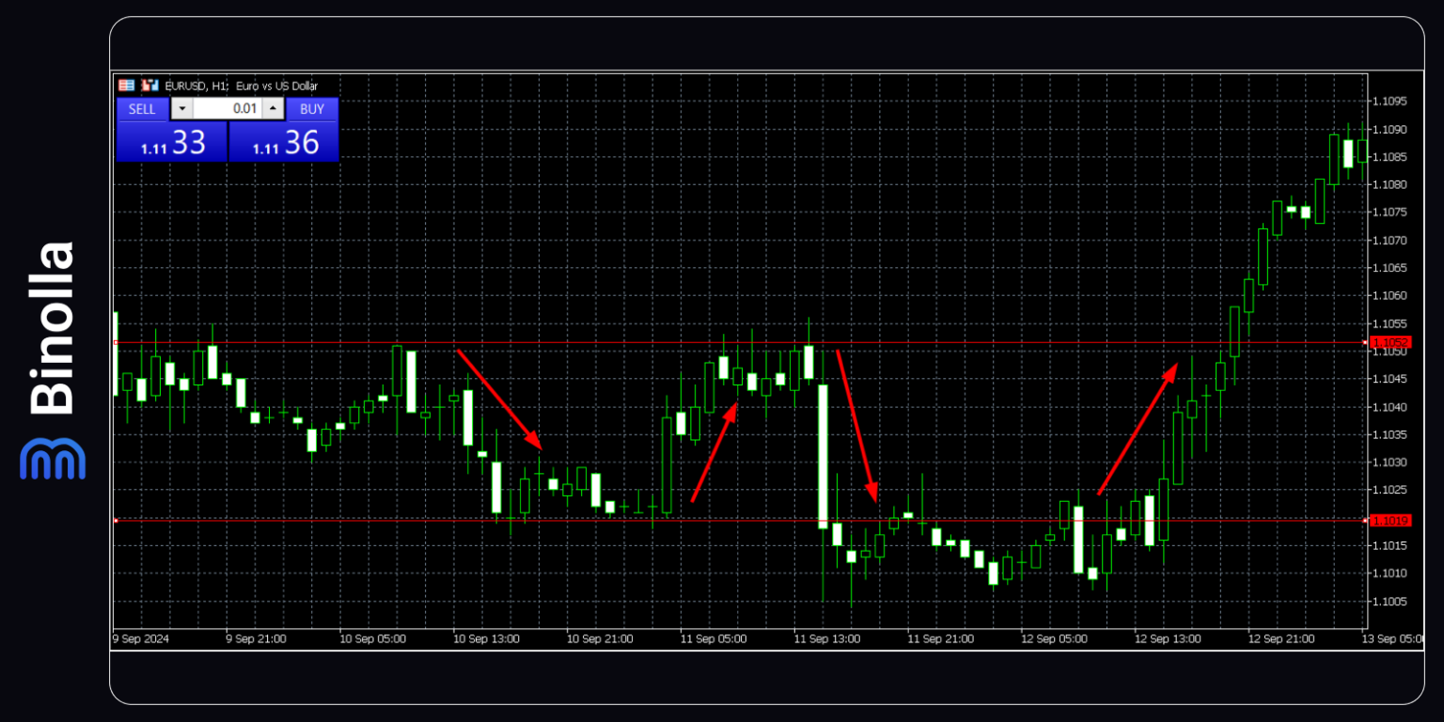Click the sell quote panel showing 1.1133
This screenshot has width=1444, height=722.
pos(171,141)
